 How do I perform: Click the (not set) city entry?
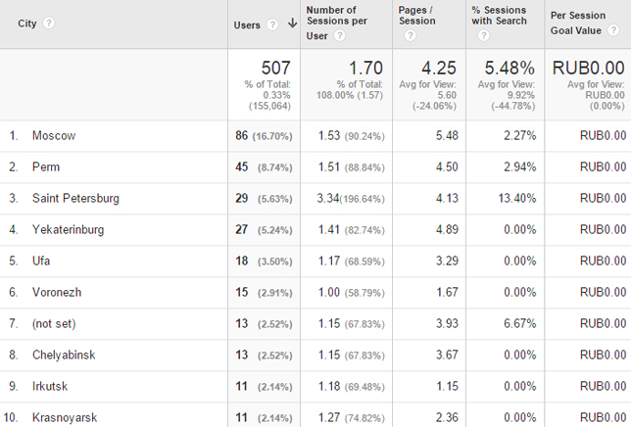pyautogui.click(x=54, y=323)
